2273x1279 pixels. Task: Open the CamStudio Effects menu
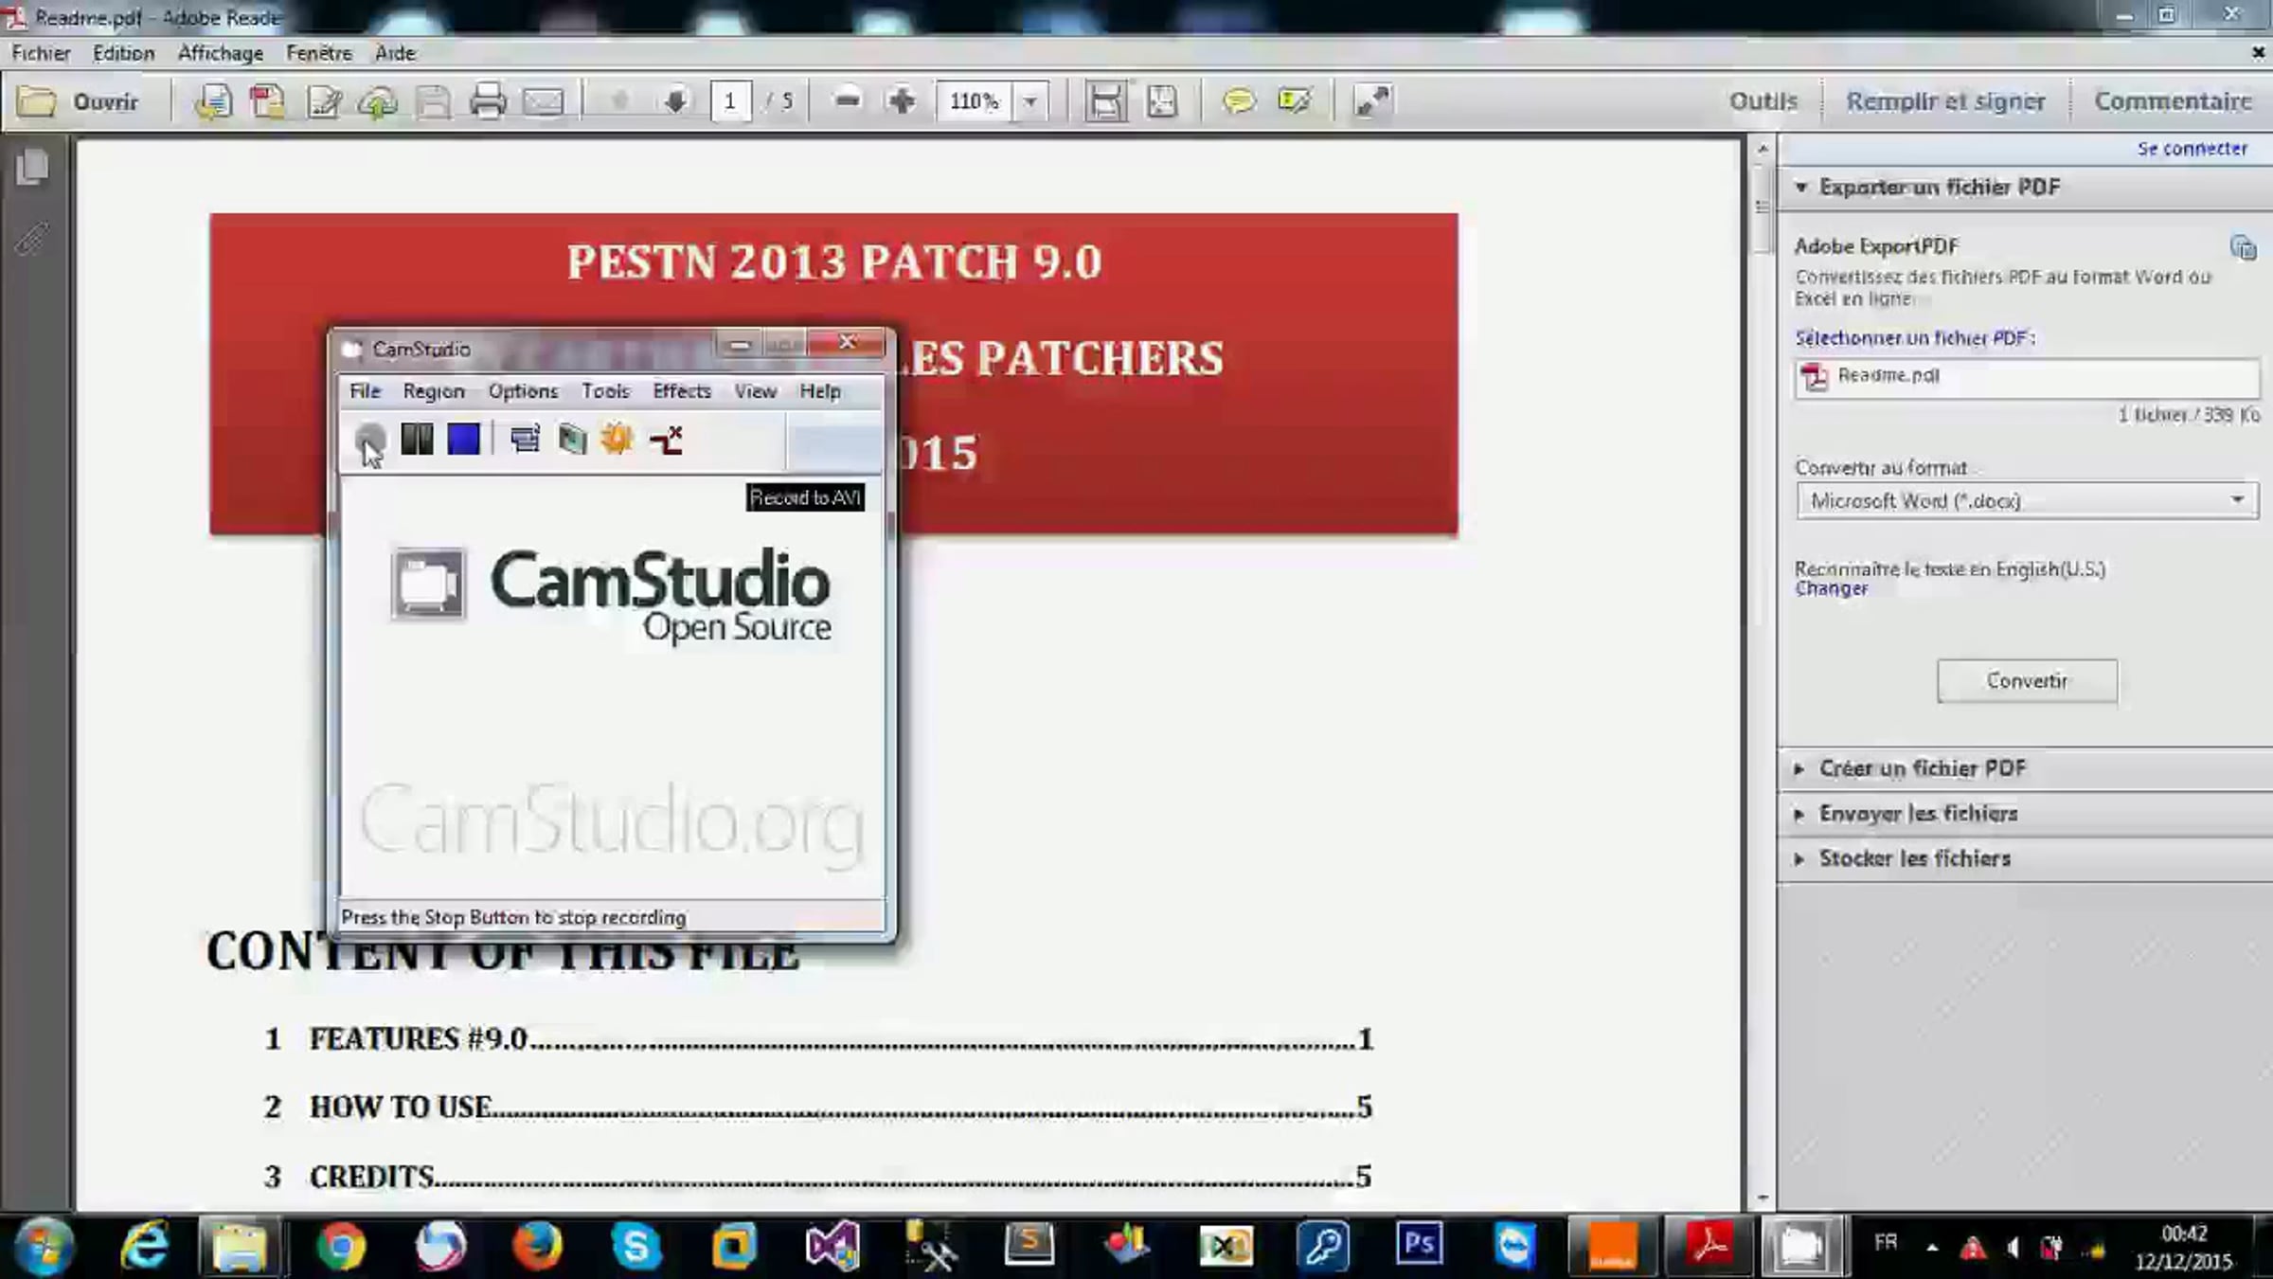click(682, 391)
